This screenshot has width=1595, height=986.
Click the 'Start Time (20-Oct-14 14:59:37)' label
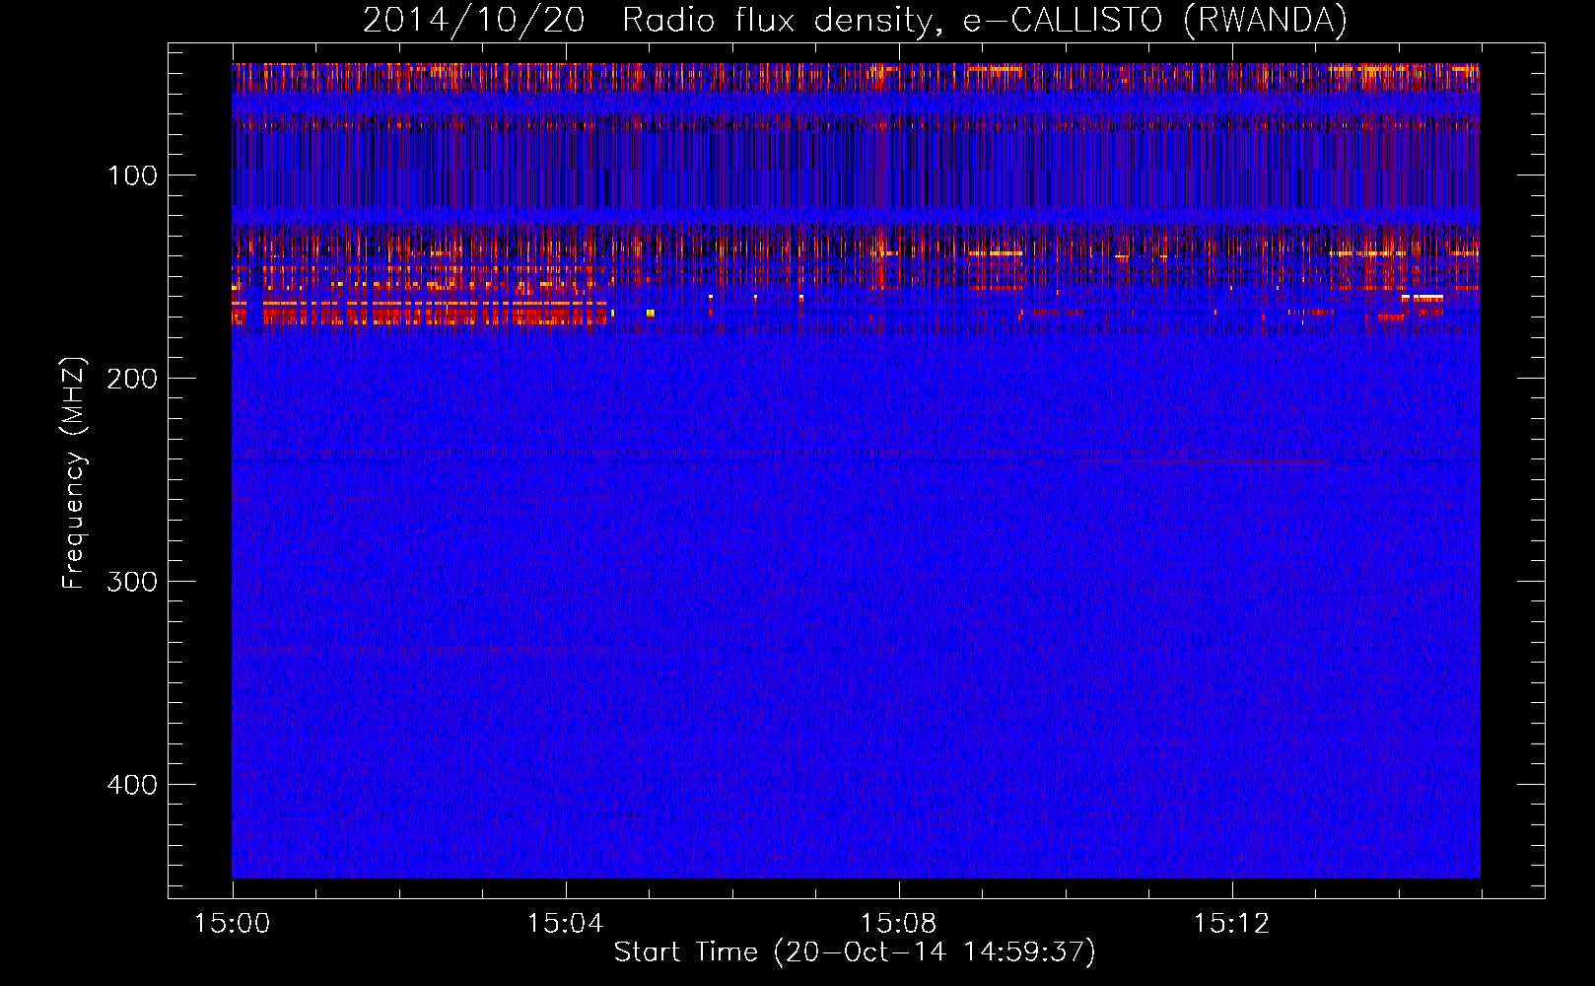point(855,952)
